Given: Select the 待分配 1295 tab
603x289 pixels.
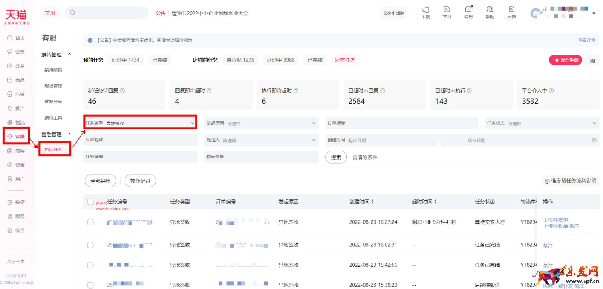Looking at the screenshot, I should point(240,60).
